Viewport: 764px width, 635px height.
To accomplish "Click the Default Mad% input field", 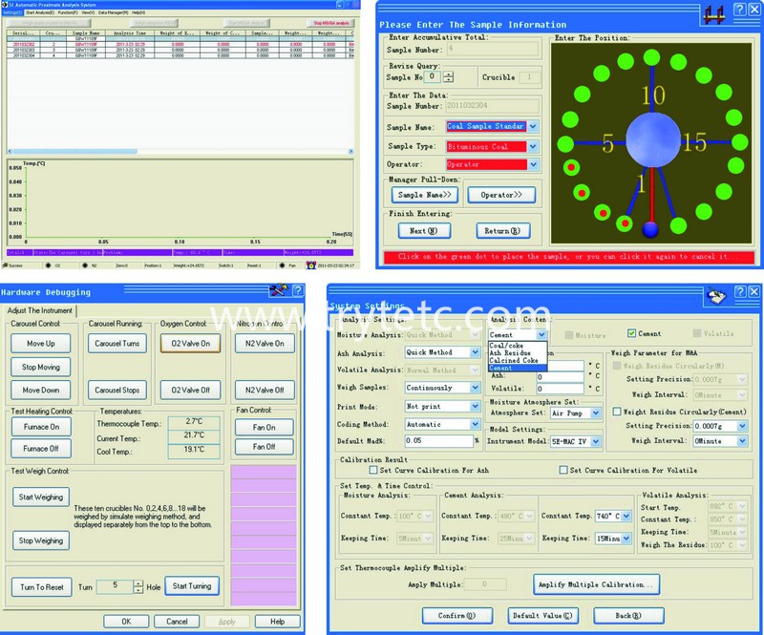I will [435, 414].
